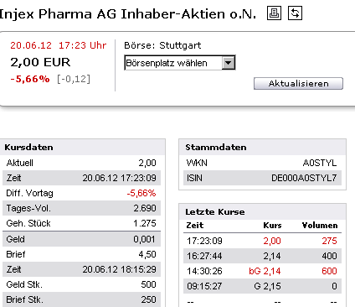Click the print icon beside the stock title
Image resolution: width=355 pixels, height=307 pixels.
tap(274, 13)
